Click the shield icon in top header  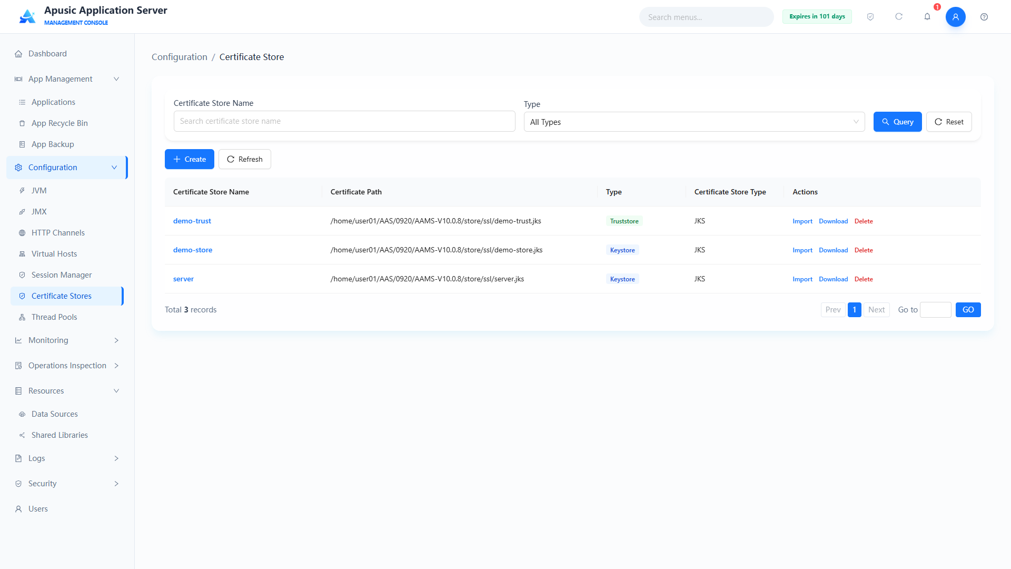870,17
